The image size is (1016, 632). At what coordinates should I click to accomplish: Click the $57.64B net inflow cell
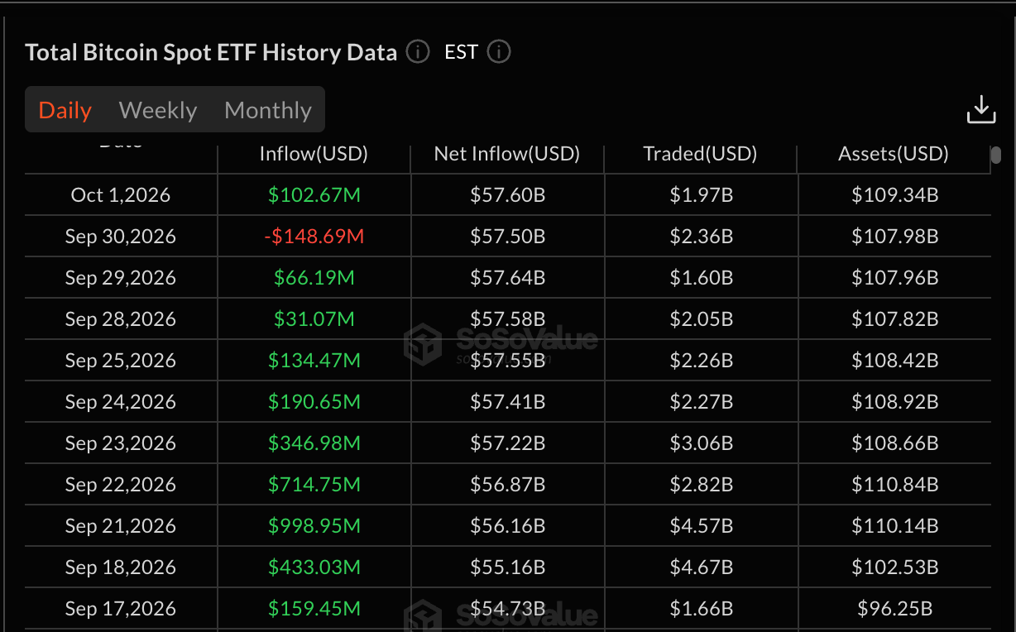508,278
